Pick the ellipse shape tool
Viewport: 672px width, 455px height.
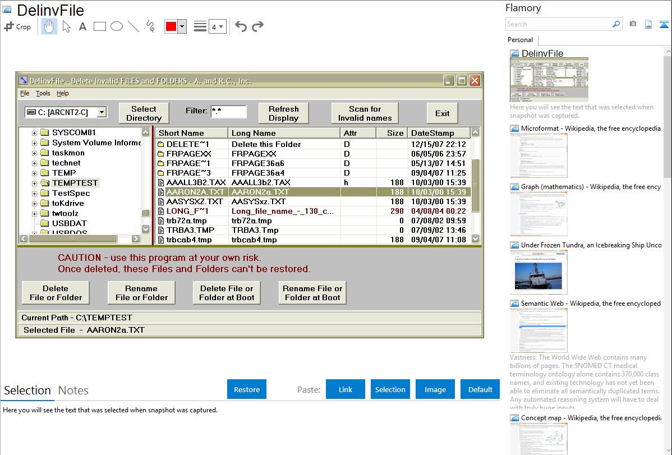[116, 26]
